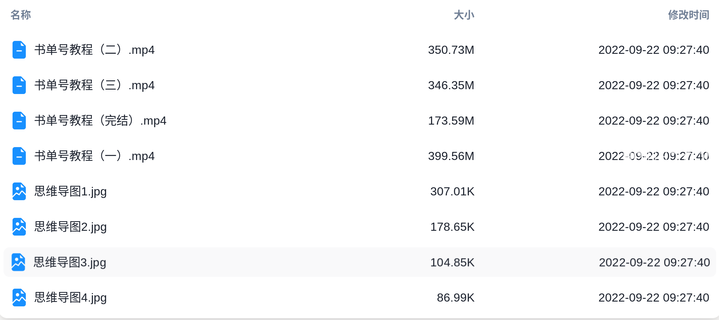Open the image 思维导图4.jpg
The image size is (719, 320).
[x=70, y=298]
